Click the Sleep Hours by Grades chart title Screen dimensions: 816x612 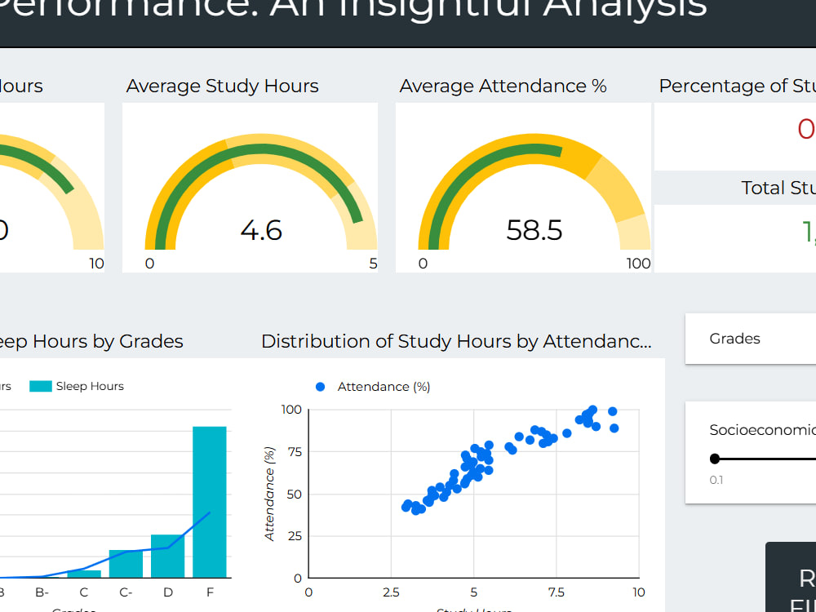91,341
